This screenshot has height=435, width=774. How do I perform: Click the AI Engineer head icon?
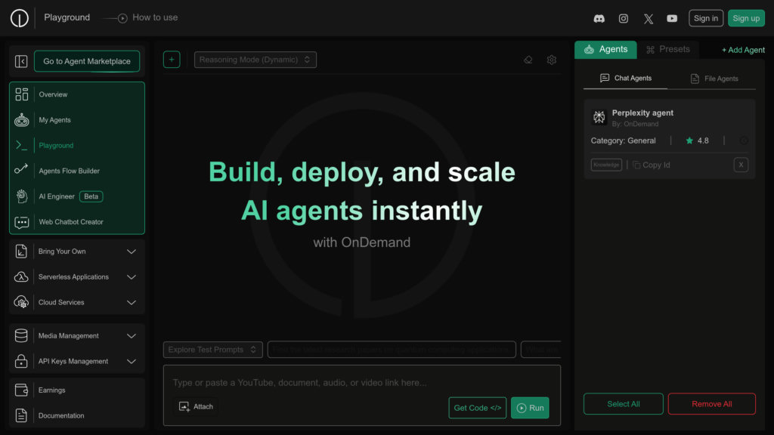coord(22,196)
